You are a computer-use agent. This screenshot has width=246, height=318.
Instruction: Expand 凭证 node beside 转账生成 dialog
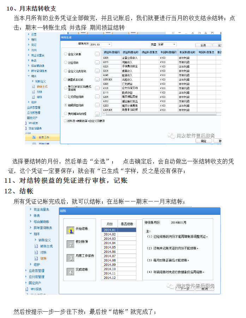pos(29,45)
